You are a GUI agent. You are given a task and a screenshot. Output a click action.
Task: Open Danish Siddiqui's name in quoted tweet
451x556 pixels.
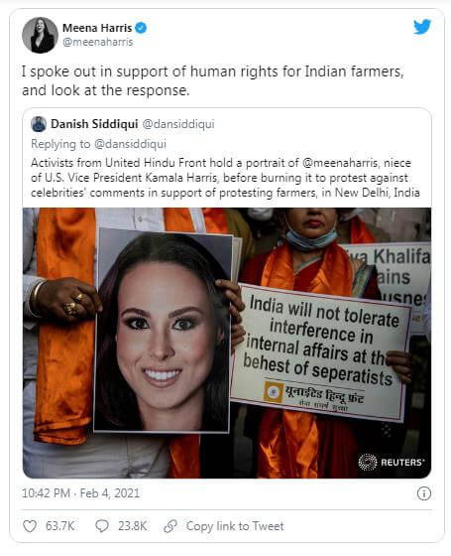point(94,124)
